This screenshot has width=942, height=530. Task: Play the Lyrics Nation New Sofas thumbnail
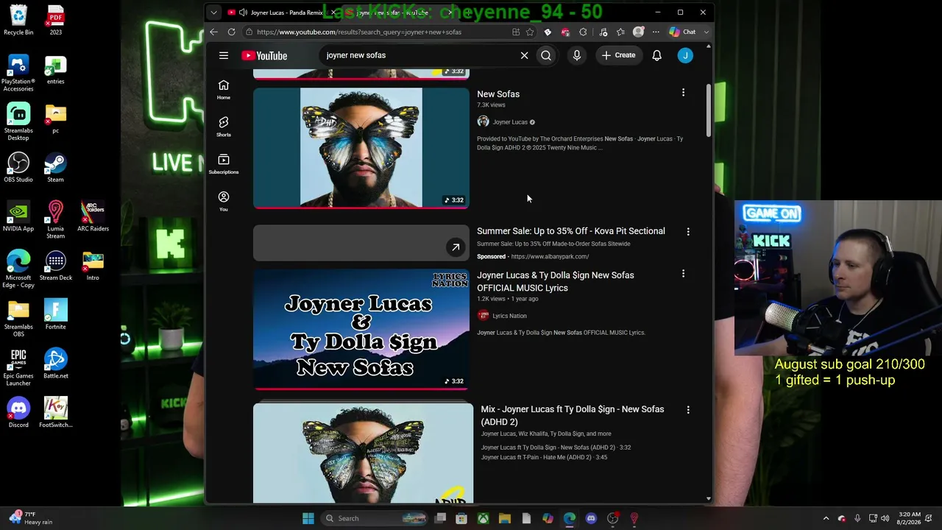pos(361,329)
